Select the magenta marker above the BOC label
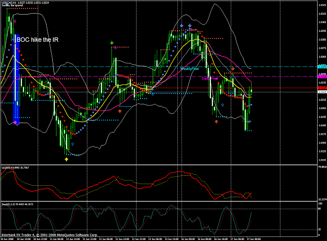This screenshot has width=327, height=241. [x=15, y=21]
